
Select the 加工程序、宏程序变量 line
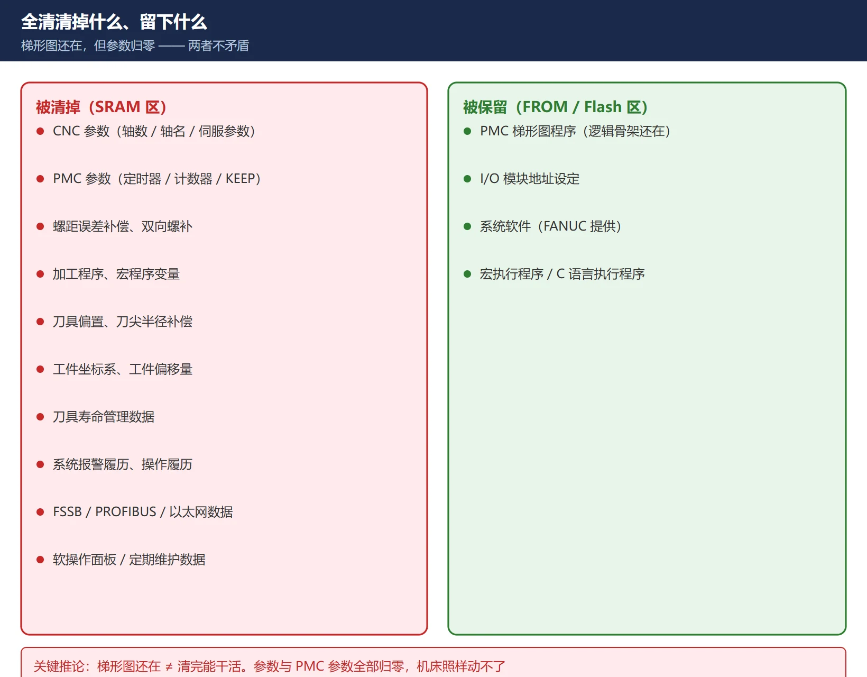[x=116, y=274]
